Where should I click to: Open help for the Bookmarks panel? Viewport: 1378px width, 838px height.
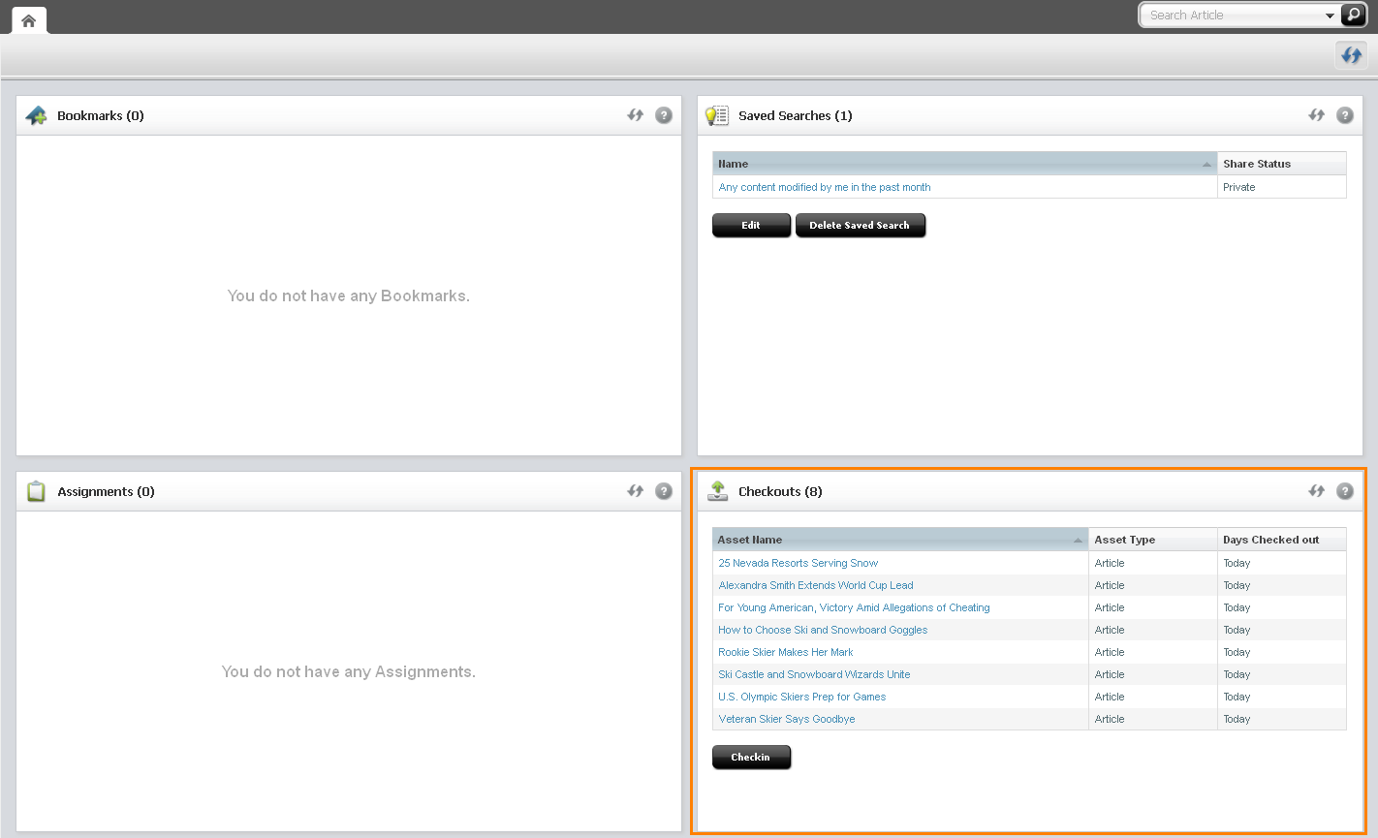[x=664, y=115]
